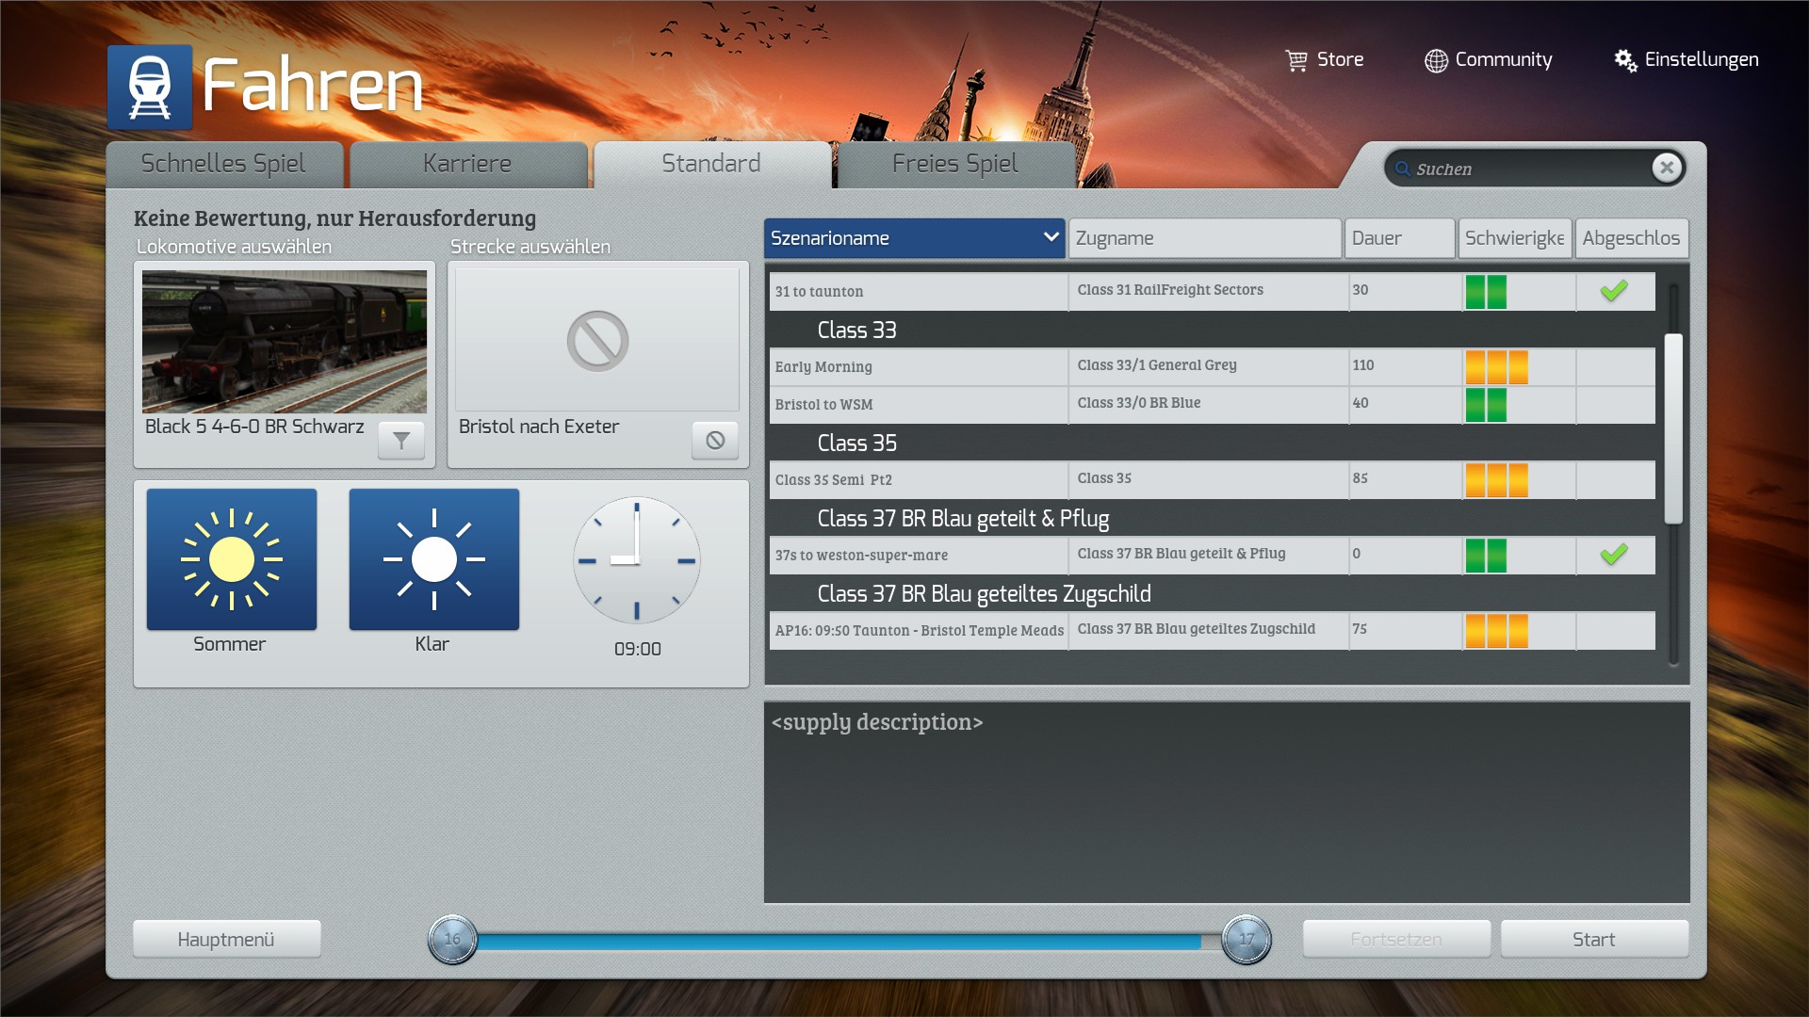Click the Fahren train logo icon
Screen dimensions: 1809x1017
[x=150, y=87]
